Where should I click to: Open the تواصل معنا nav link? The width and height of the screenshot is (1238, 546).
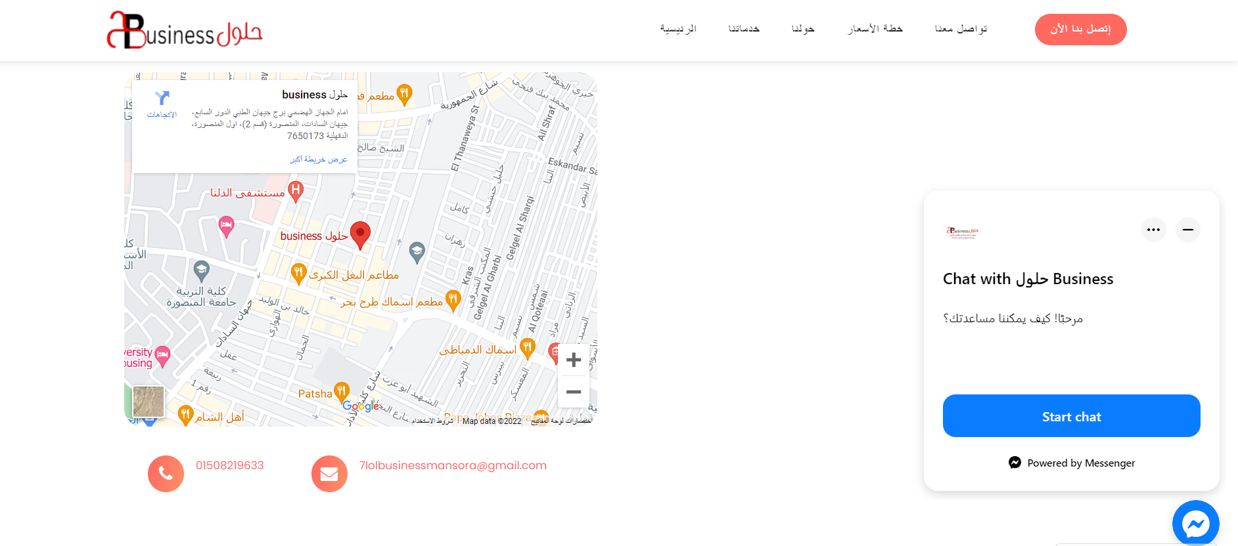pos(961,29)
